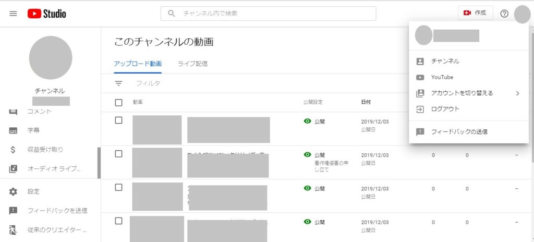
Task: Click 従来のクリエイター exit icon
Action: pyautogui.click(x=13, y=230)
